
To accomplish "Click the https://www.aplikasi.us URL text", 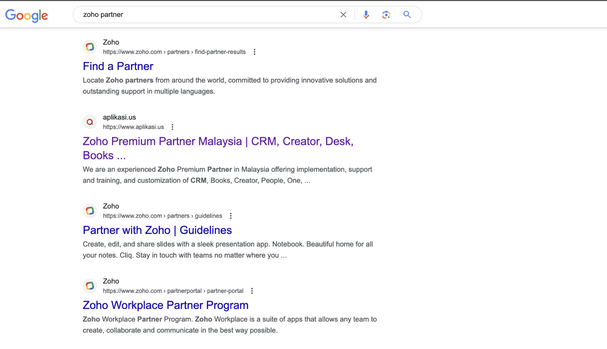I will click(134, 127).
